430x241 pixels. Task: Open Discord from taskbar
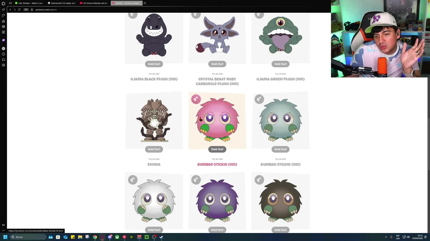click(110, 237)
